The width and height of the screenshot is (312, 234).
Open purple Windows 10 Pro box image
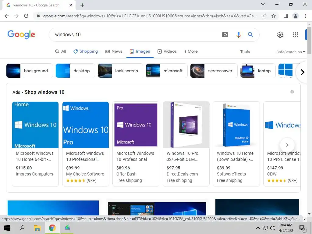[186, 125]
